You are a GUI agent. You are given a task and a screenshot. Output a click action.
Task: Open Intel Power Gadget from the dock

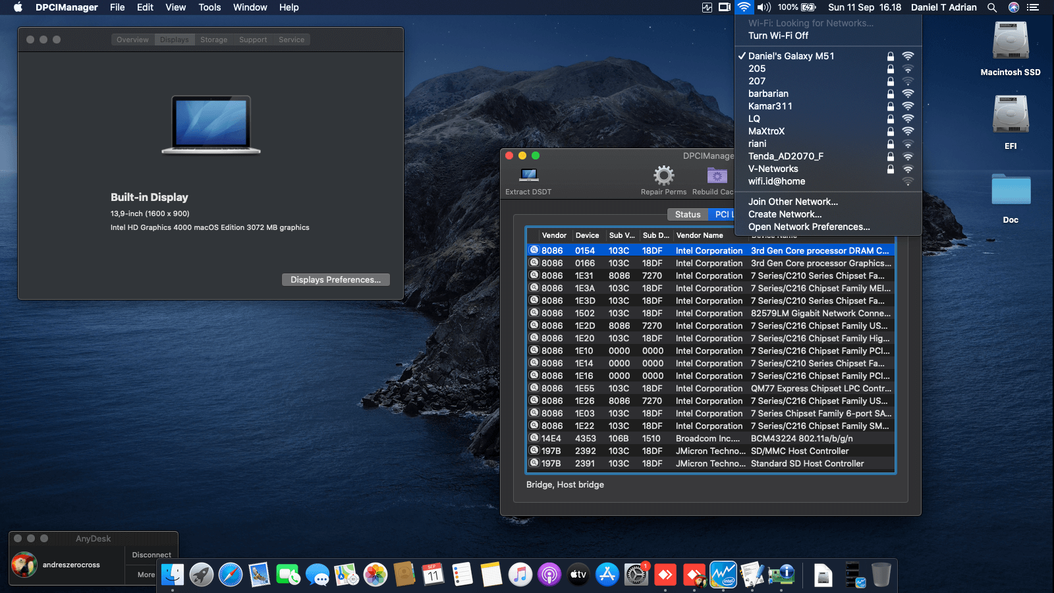click(x=723, y=575)
